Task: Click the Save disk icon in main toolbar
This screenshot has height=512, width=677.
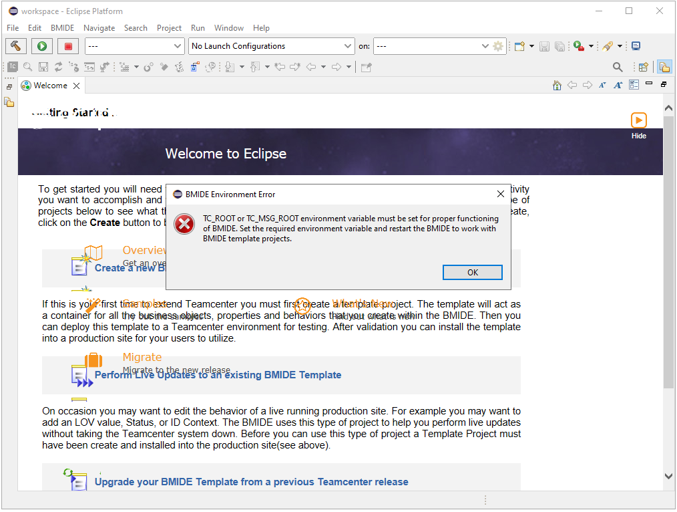Action: [x=544, y=46]
